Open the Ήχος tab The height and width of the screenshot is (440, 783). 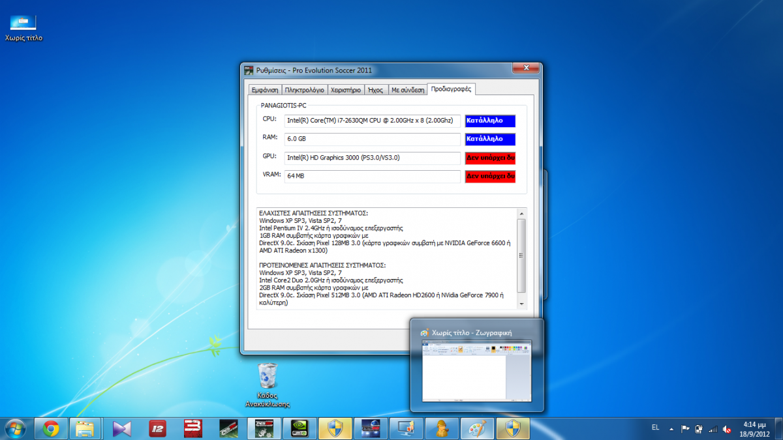[375, 90]
